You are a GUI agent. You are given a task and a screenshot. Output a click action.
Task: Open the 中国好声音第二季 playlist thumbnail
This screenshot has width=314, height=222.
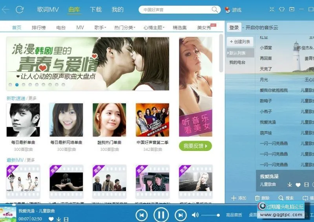(x=152, y=120)
